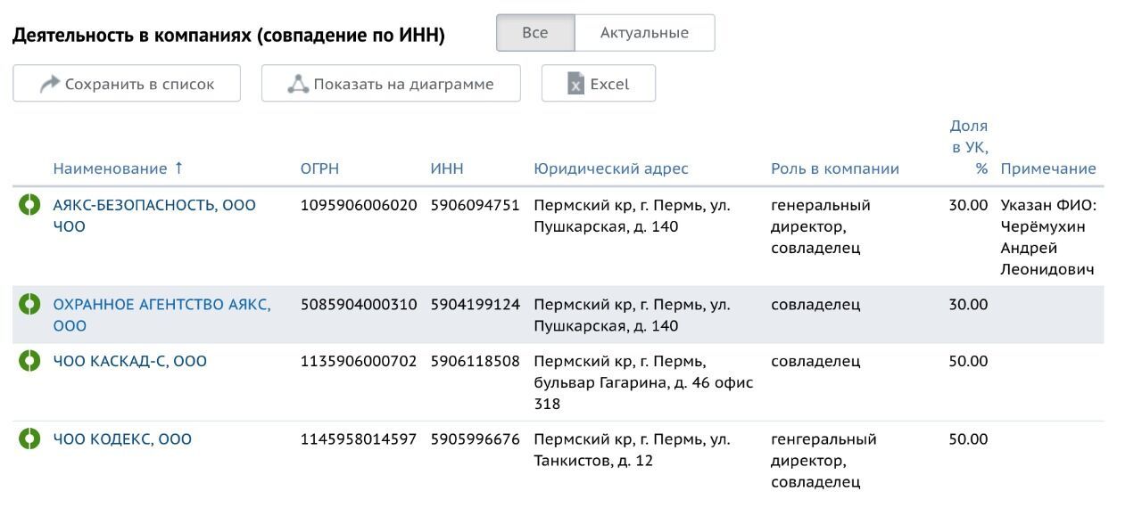Open the АЯКС-БЕЗОПАСНОСТЬ, ООО ЧОО company link

coord(154,216)
